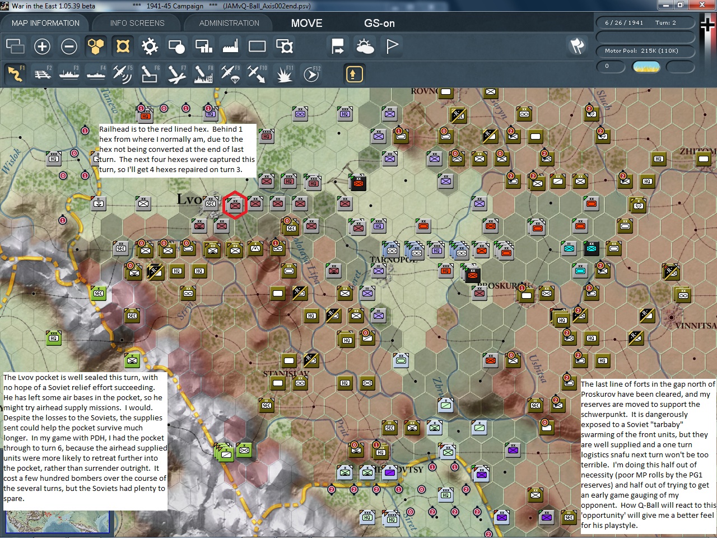Image resolution: width=717 pixels, height=538 pixels.
Task: Zoom out with the minus icon
Action: click(x=69, y=46)
